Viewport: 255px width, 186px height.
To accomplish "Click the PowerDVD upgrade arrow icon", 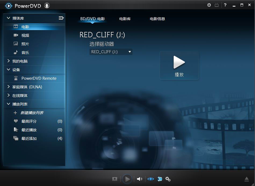I will pyautogui.click(x=47, y=6).
